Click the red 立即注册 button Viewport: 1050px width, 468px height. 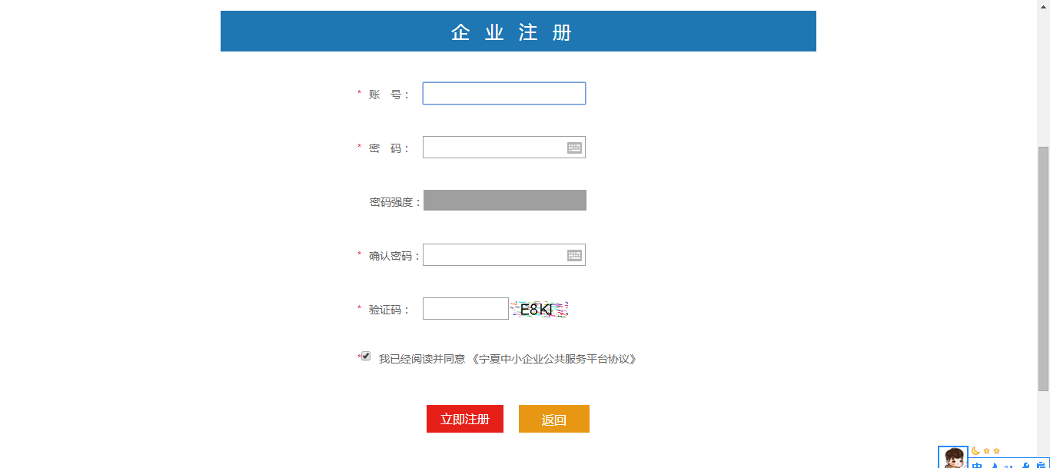465,419
